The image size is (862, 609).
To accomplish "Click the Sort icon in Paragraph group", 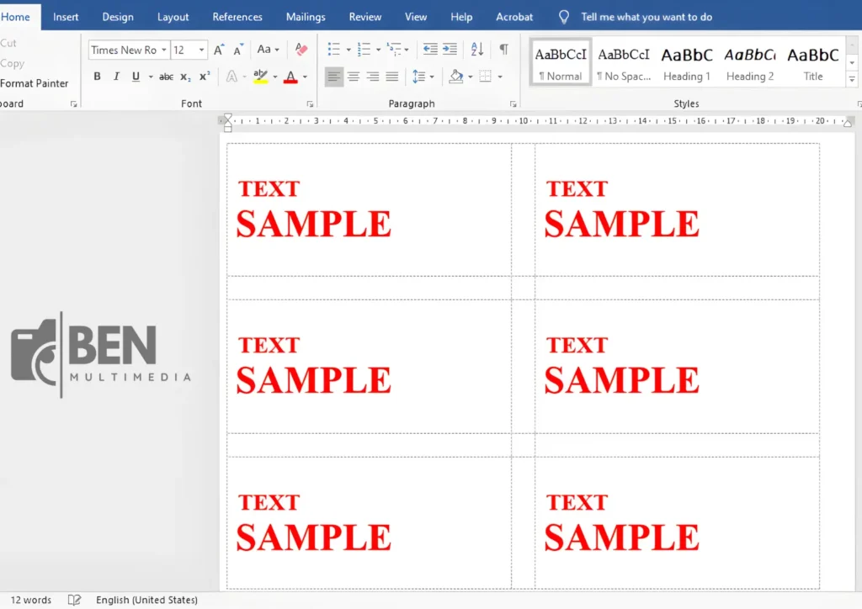I will [x=476, y=50].
